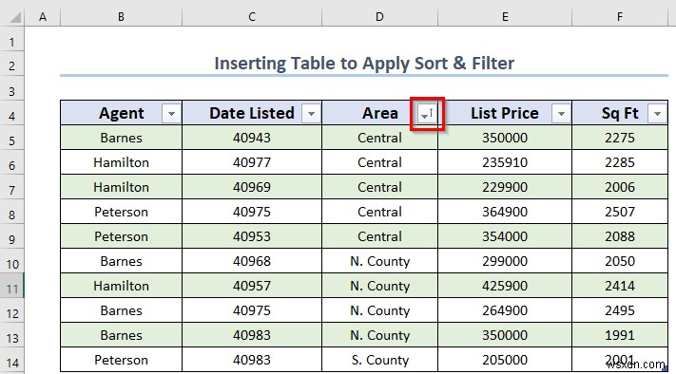
Task: Select square feet cell 2495
Action: [620, 310]
